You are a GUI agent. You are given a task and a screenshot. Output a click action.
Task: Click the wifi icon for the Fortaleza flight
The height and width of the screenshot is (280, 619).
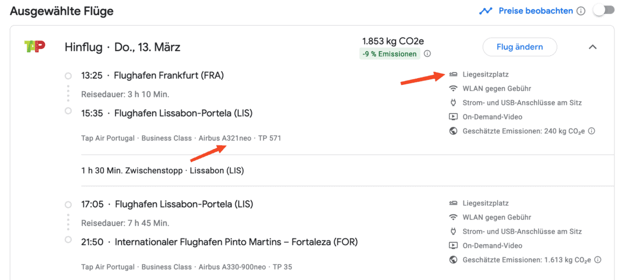pos(453,217)
